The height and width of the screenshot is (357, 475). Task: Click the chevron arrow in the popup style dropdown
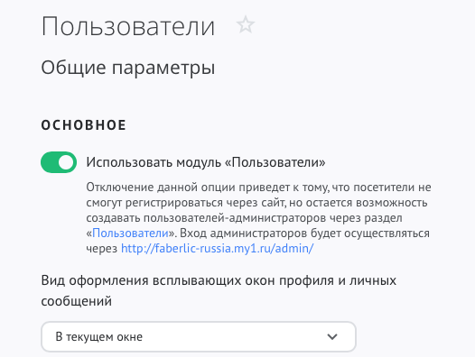point(332,337)
